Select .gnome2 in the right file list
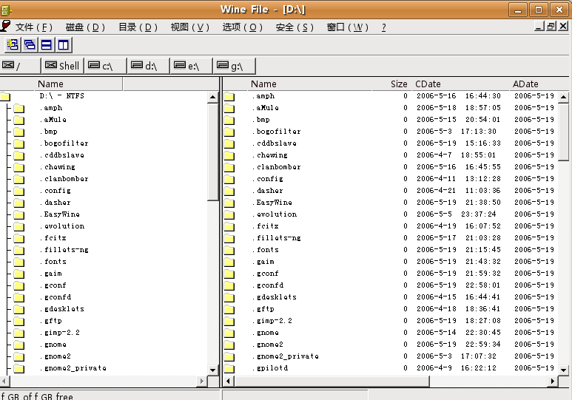The height and width of the screenshot is (400, 572). [x=267, y=345]
